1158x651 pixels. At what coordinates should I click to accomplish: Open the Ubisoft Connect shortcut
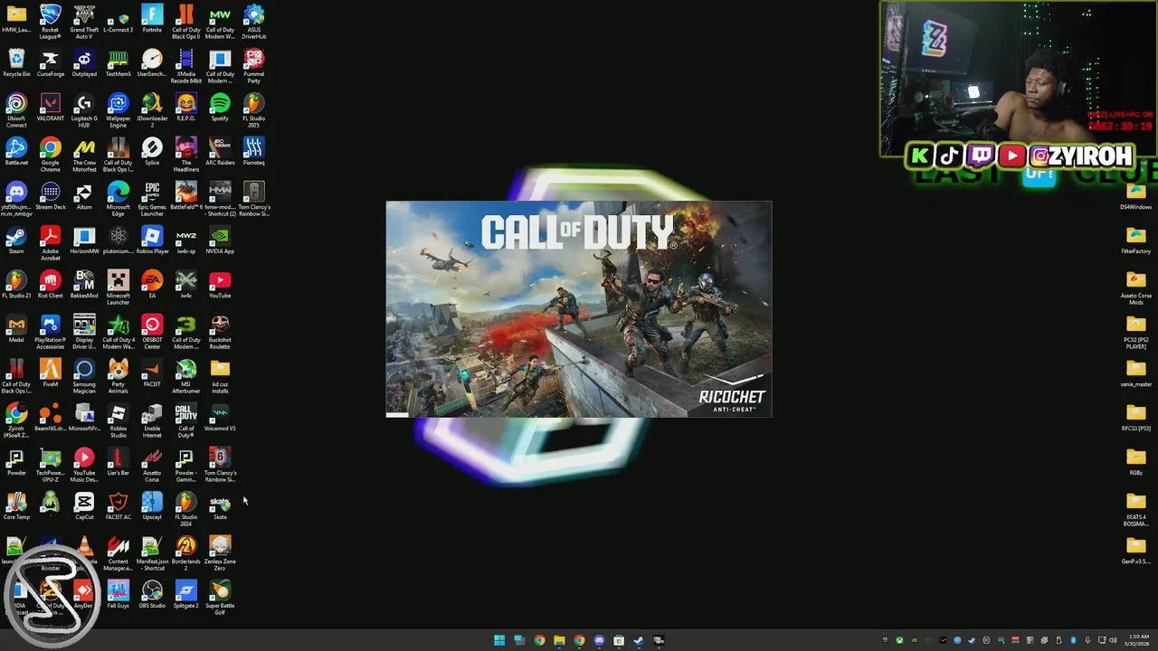(x=16, y=109)
